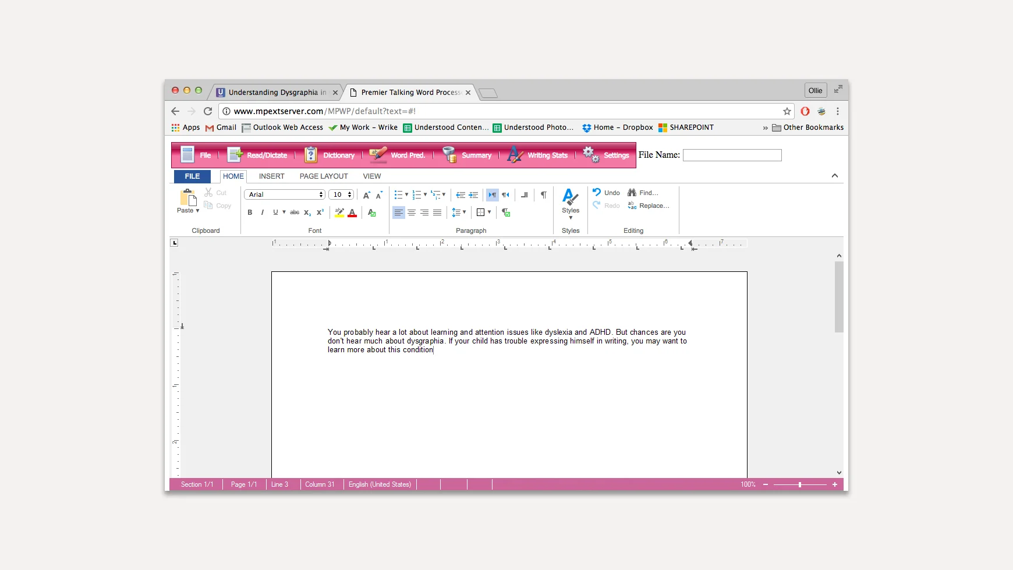1013x570 pixels.
Task: Open the font size 10 dropdown
Action: click(341, 194)
